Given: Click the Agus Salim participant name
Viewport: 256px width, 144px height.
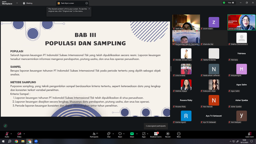Looking at the screenshot, I should click(x=242, y=84).
